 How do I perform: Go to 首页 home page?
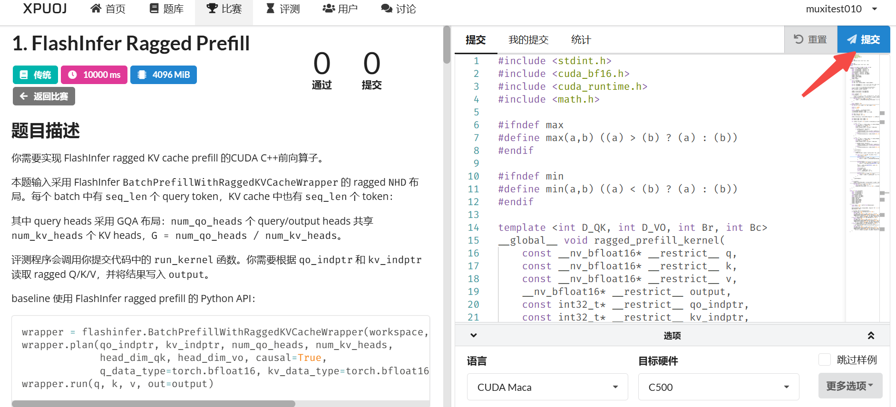tap(108, 9)
